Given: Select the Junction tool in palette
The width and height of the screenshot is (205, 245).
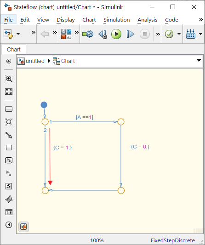Looking at the screenshot, I should click(9, 122).
